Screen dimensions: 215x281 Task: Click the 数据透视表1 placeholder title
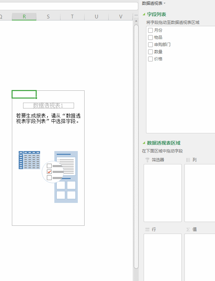[x=49, y=106]
